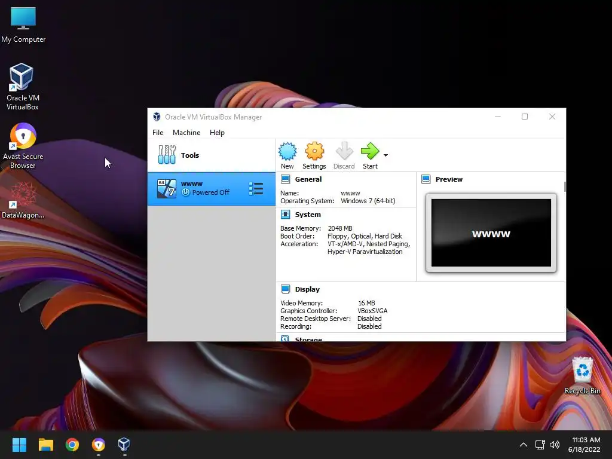Click the Display section header

coord(307,289)
